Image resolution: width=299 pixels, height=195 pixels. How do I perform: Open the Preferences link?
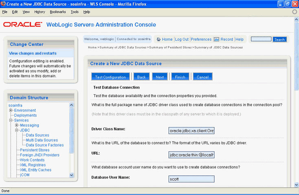pos(201,39)
